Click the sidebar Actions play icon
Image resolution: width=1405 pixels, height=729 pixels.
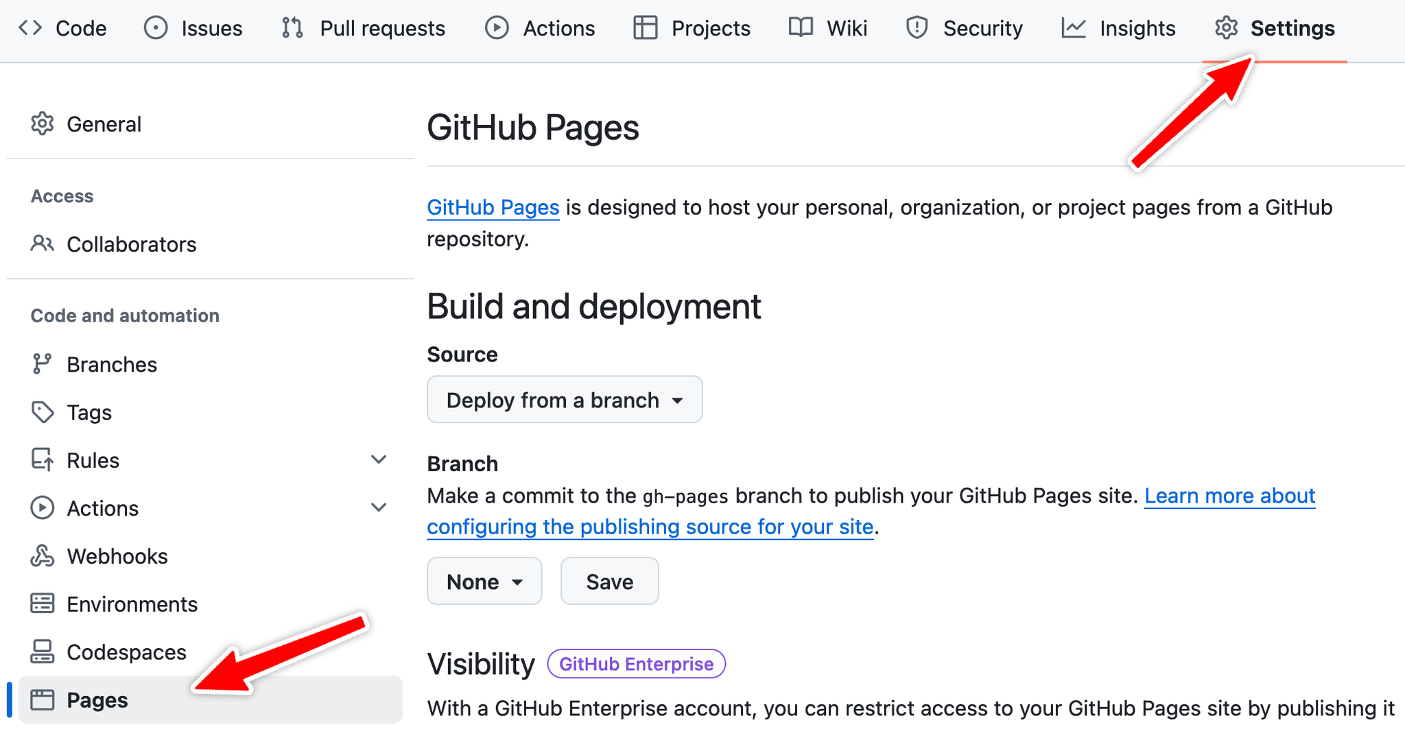coord(43,507)
